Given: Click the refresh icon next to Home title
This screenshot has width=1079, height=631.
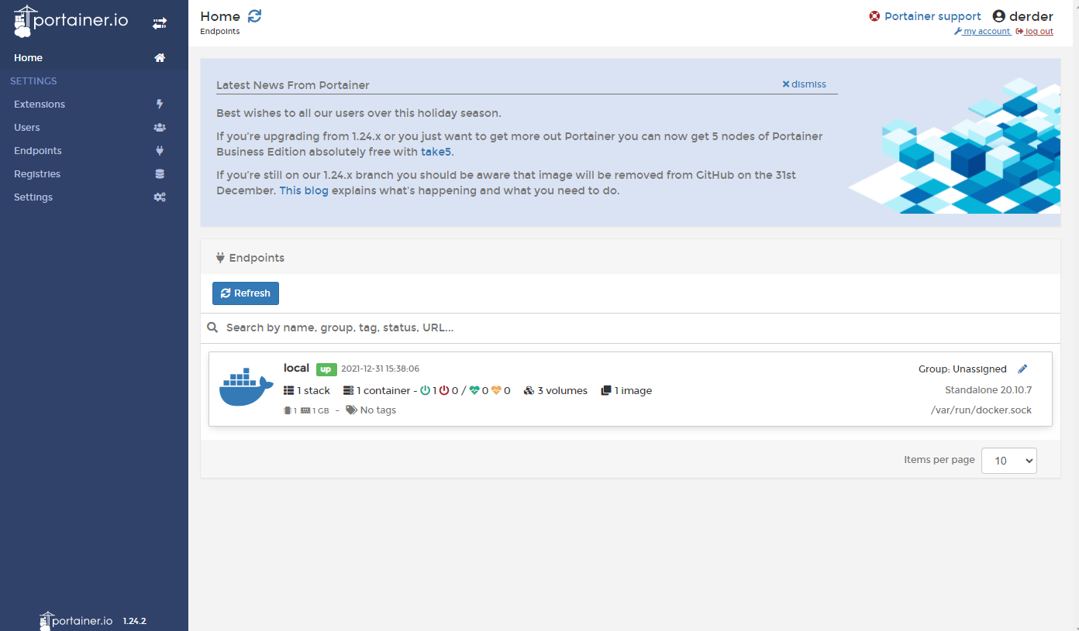Looking at the screenshot, I should (254, 15).
